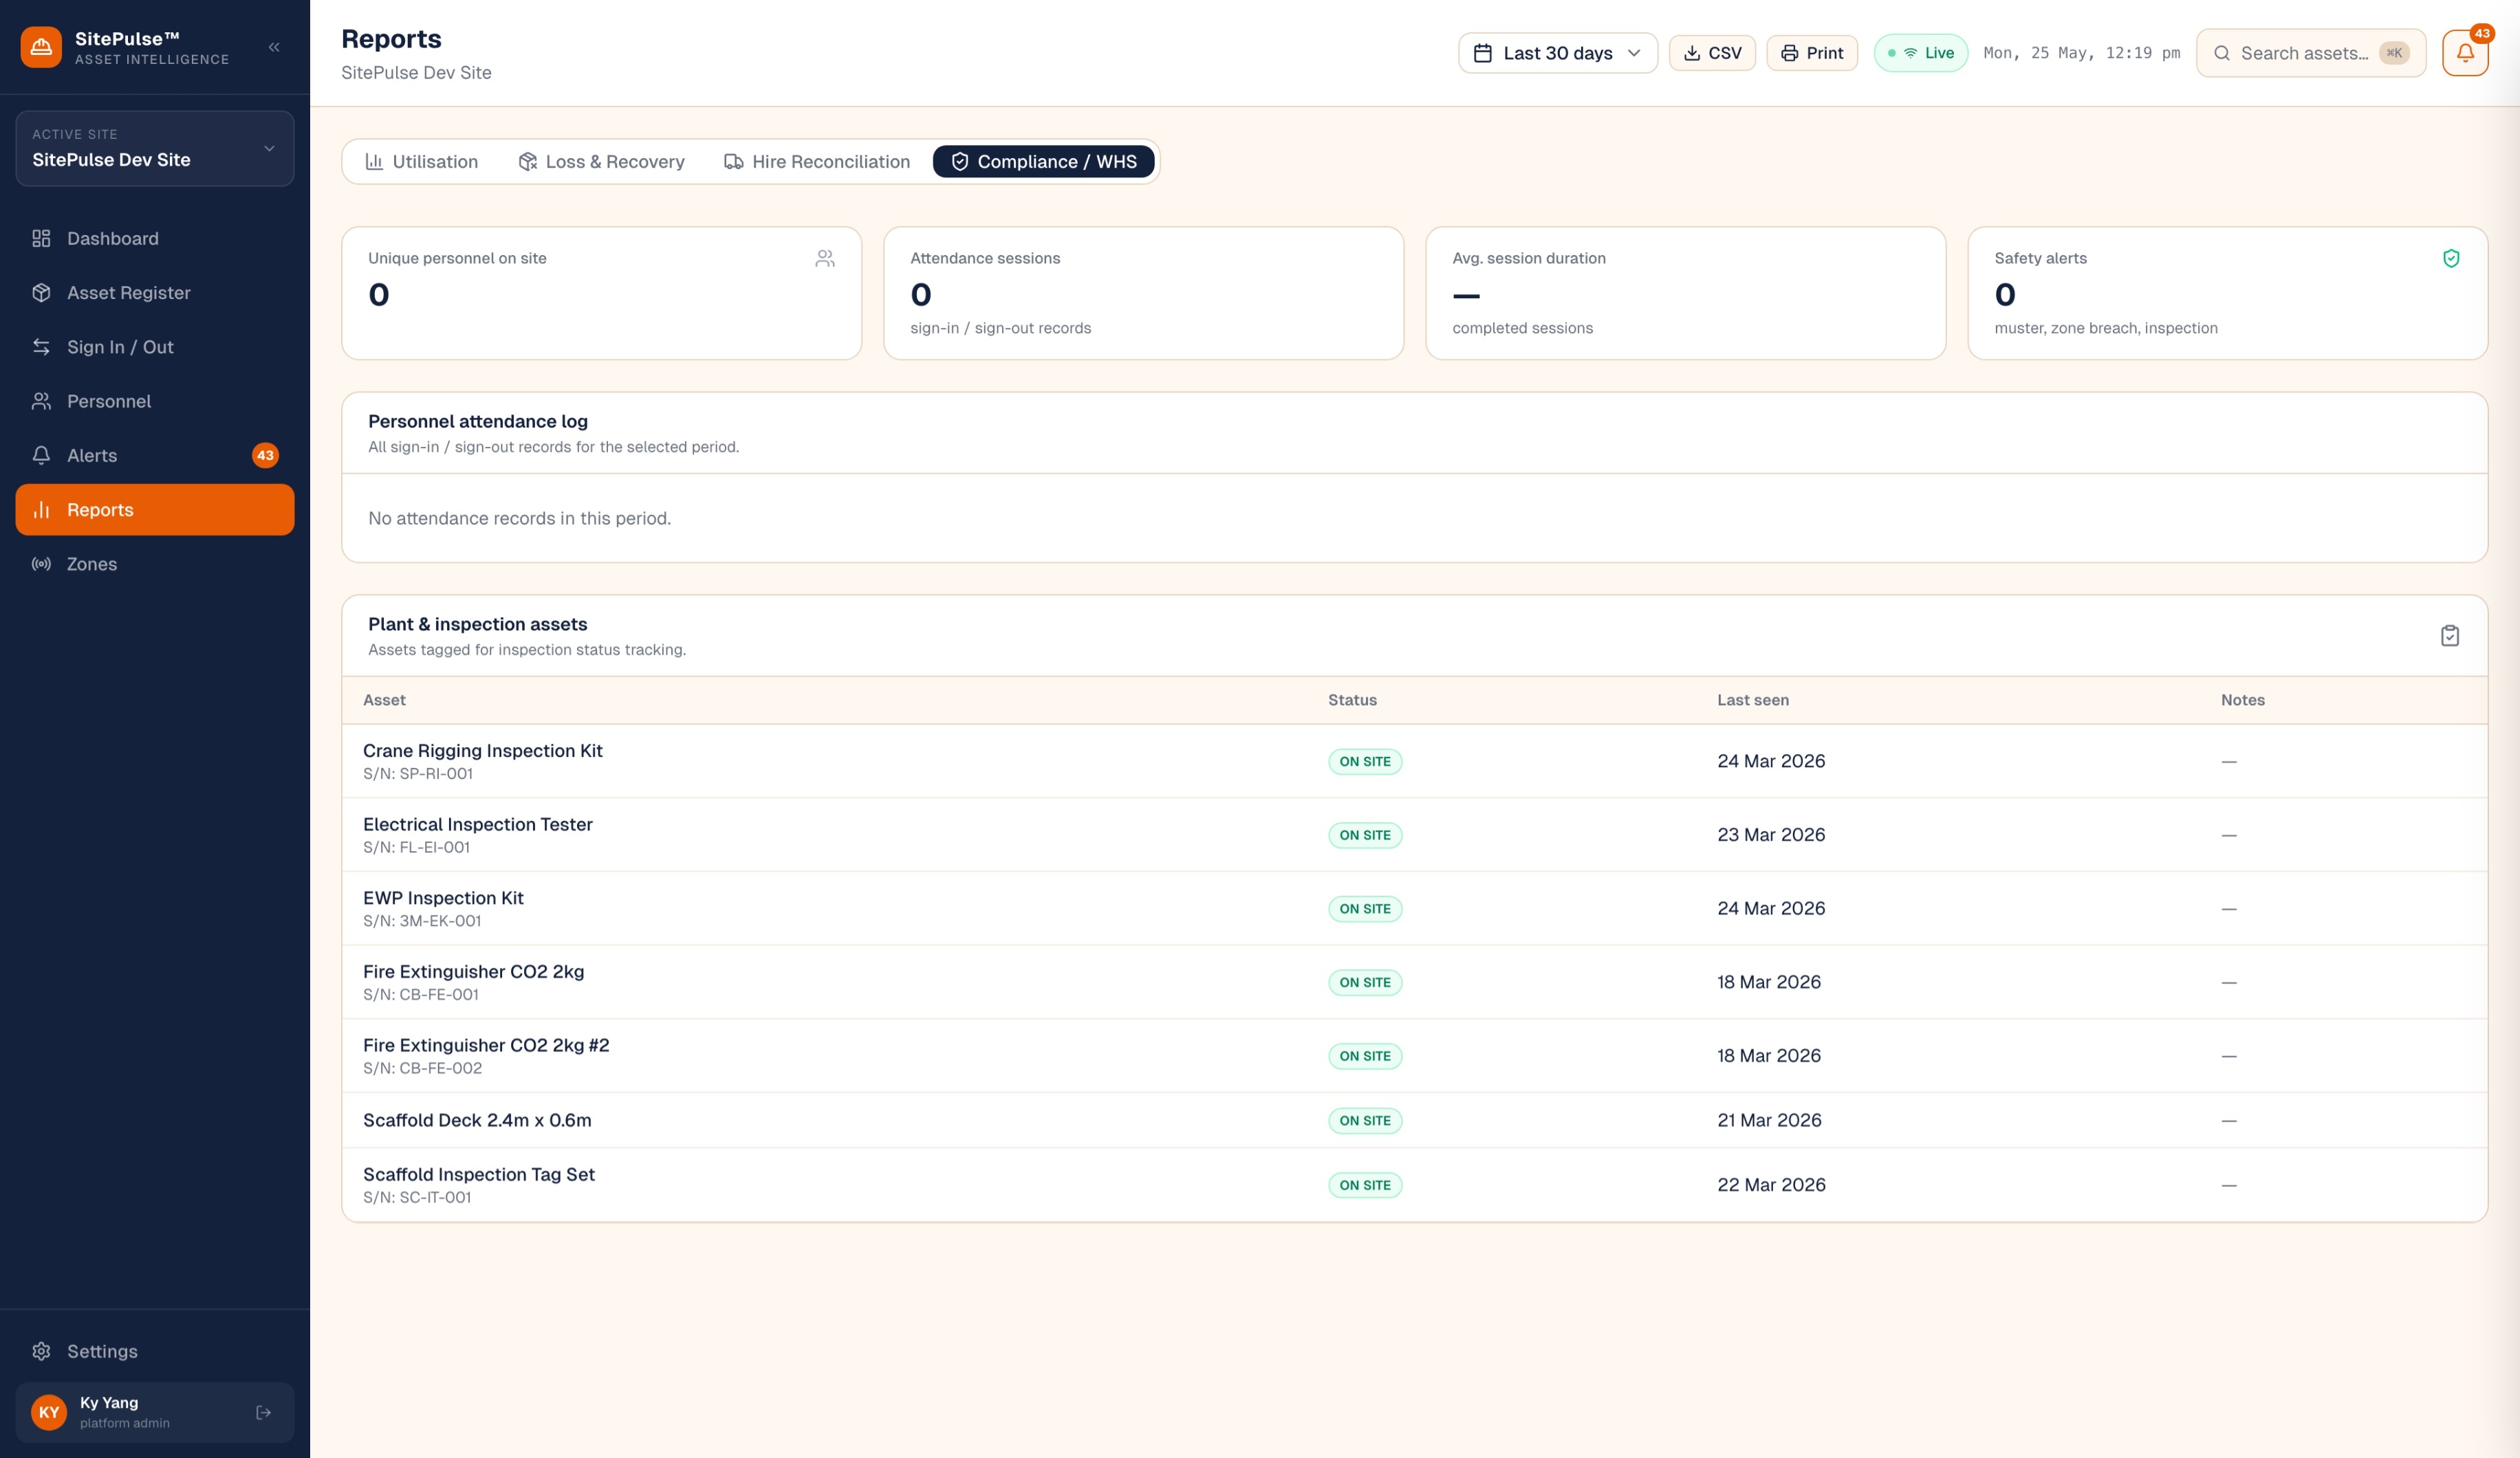Open Zones from the sidebar
This screenshot has height=1458, width=2520.
click(155, 564)
